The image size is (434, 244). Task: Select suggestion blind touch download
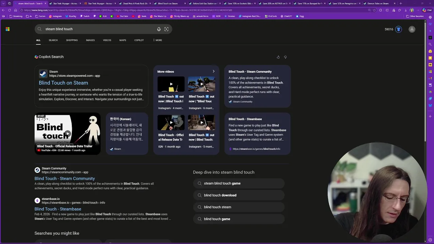(239, 195)
